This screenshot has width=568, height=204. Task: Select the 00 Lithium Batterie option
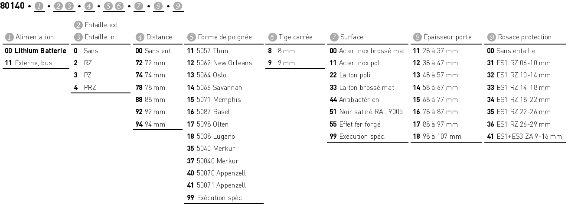pyautogui.click(x=36, y=51)
